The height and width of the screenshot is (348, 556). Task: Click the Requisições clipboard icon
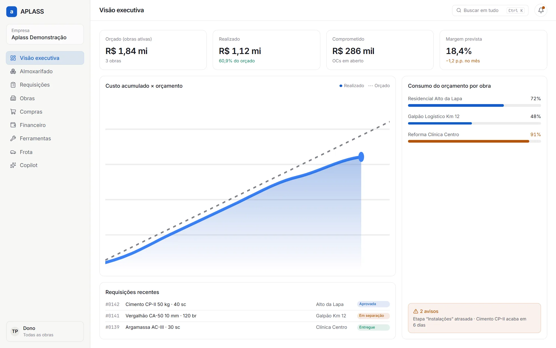[13, 85]
